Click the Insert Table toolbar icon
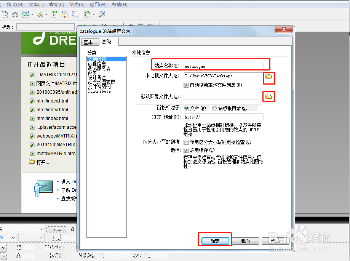 [x=5, y=14]
